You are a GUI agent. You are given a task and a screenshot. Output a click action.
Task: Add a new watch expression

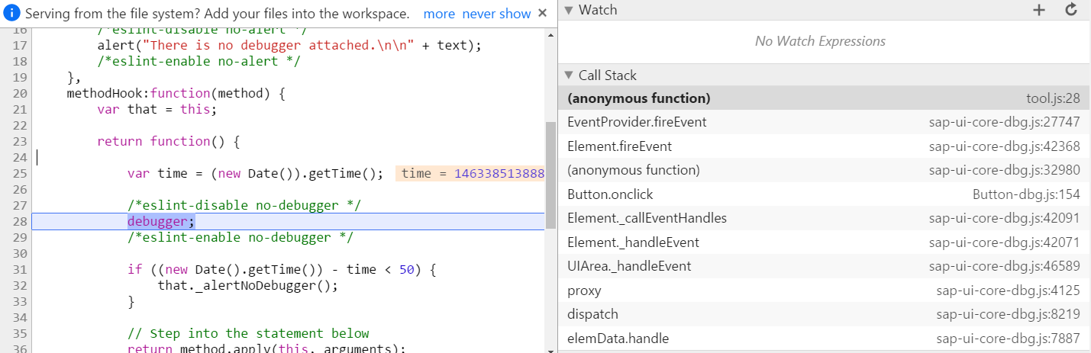coord(1038,10)
